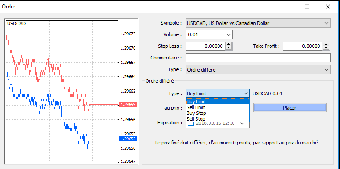
Task: Minimize the Ordre window
Action: pos(287,7)
